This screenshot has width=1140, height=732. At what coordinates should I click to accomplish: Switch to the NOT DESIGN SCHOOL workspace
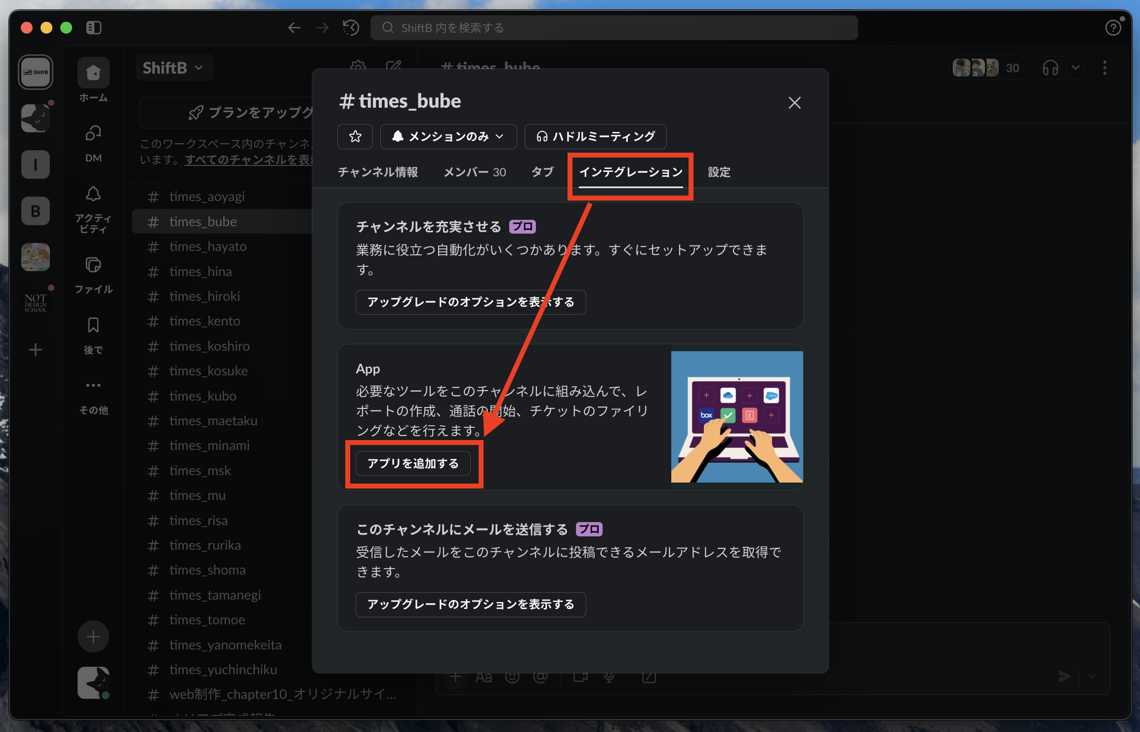[36, 303]
